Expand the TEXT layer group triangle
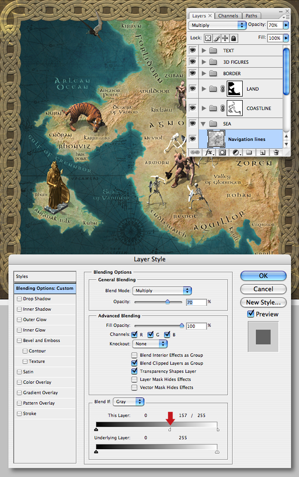299x477 pixels. tap(204, 50)
